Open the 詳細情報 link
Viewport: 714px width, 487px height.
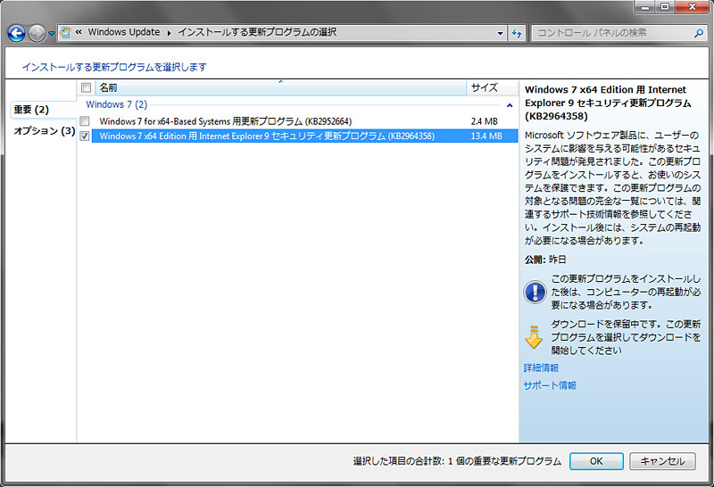click(x=541, y=367)
